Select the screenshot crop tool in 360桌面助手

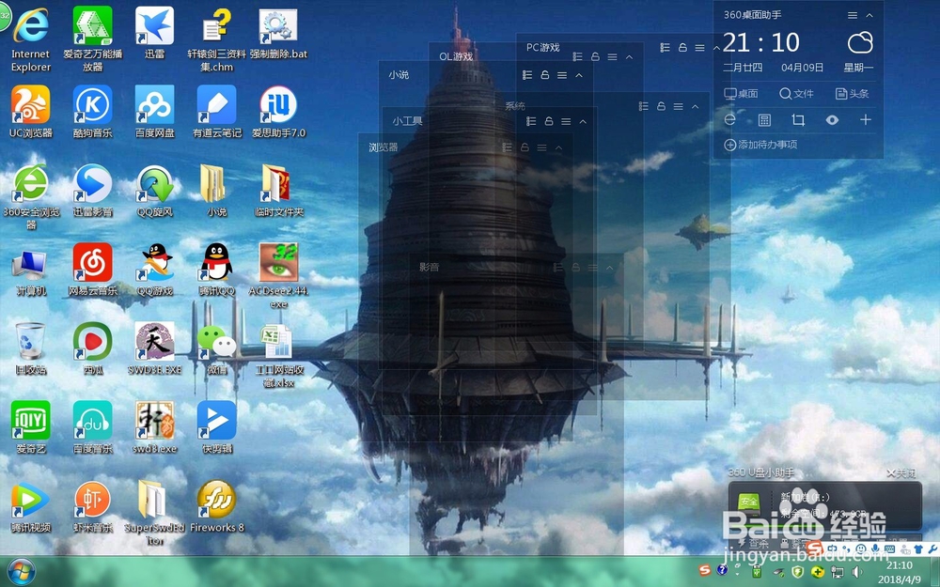pyautogui.click(x=799, y=120)
